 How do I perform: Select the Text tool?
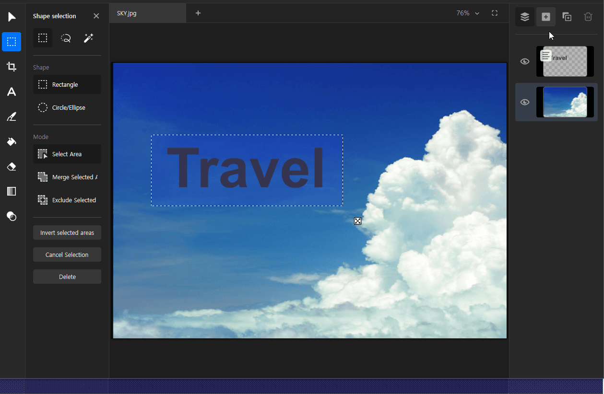point(12,92)
